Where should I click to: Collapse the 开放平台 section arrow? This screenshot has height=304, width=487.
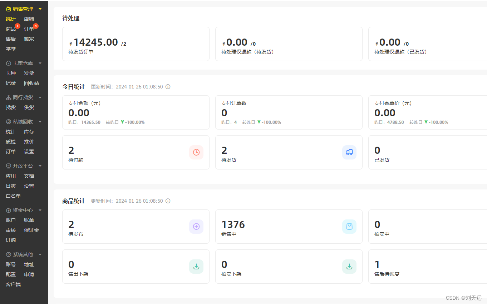coord(40,166)
